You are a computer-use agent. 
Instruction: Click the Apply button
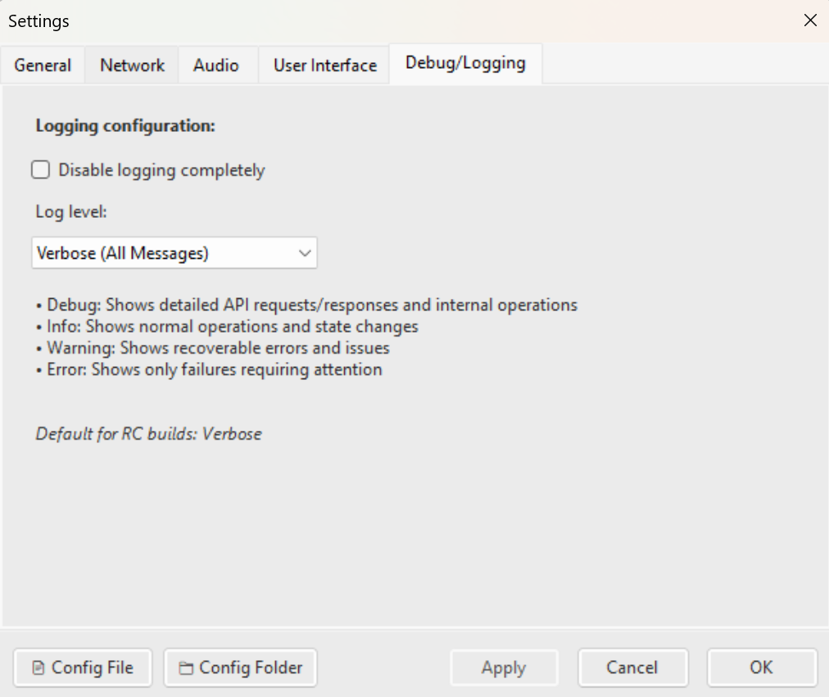(503, 668)
